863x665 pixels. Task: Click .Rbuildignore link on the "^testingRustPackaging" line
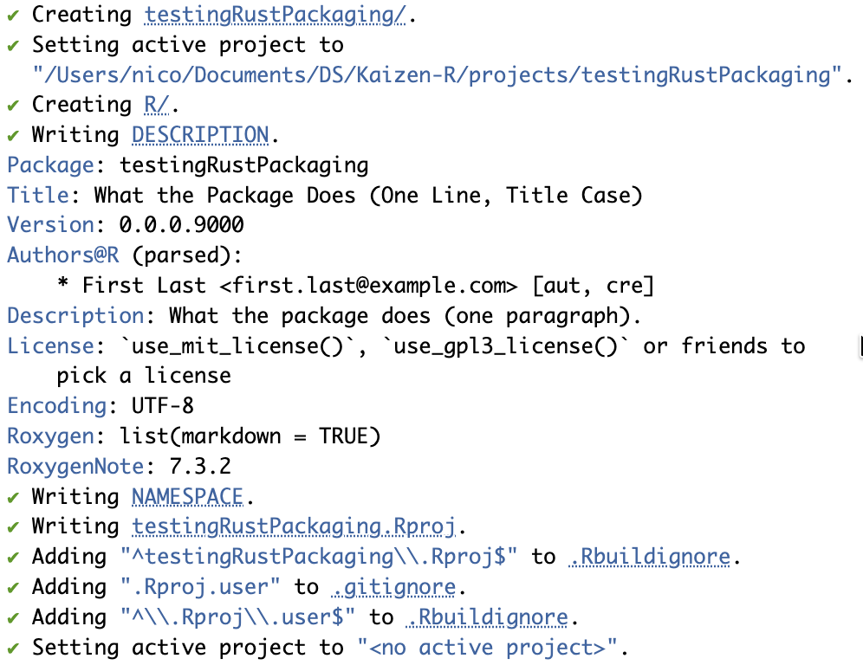click(x=650, y=557)
